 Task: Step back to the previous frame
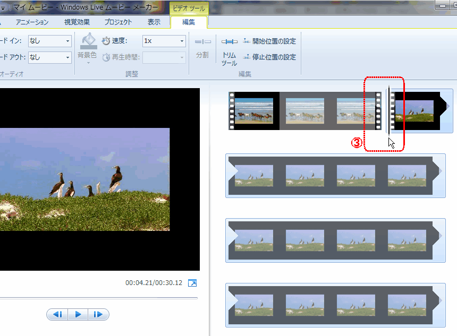tap(57, 314)
